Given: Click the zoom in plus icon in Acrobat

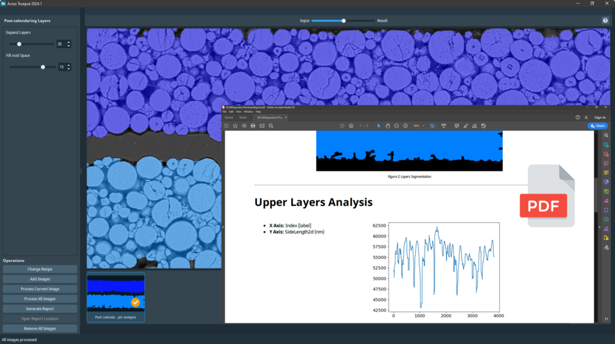Looking at the screenshot, I should coord(405,126).
